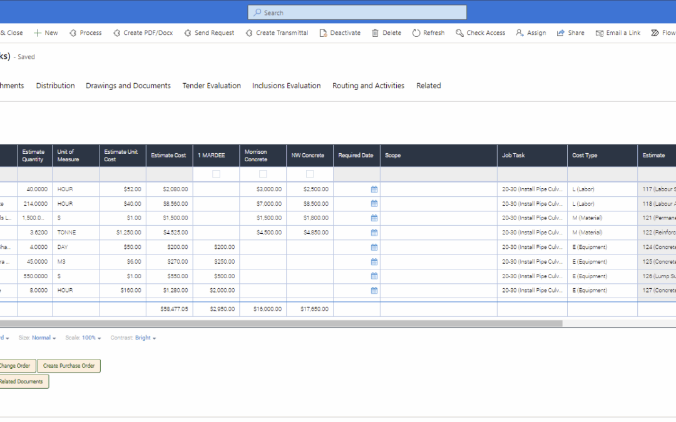
Task: Open the Drawings and Documents tab
Action: tap(128, 86)
